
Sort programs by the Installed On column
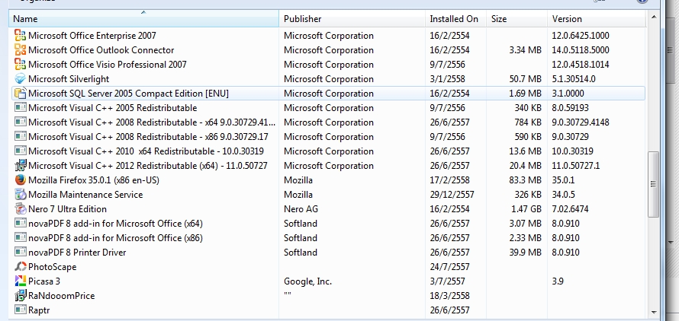[x=456, y=18]
